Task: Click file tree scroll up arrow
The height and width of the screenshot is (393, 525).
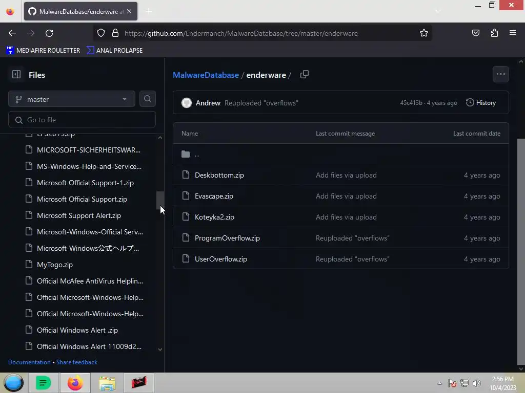Action: pyautogui.click(x=160, y=138)
